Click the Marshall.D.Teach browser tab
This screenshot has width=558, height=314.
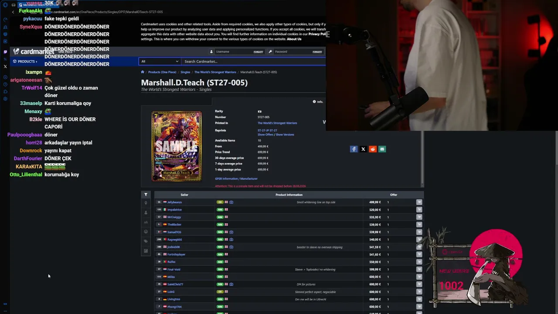39,5
